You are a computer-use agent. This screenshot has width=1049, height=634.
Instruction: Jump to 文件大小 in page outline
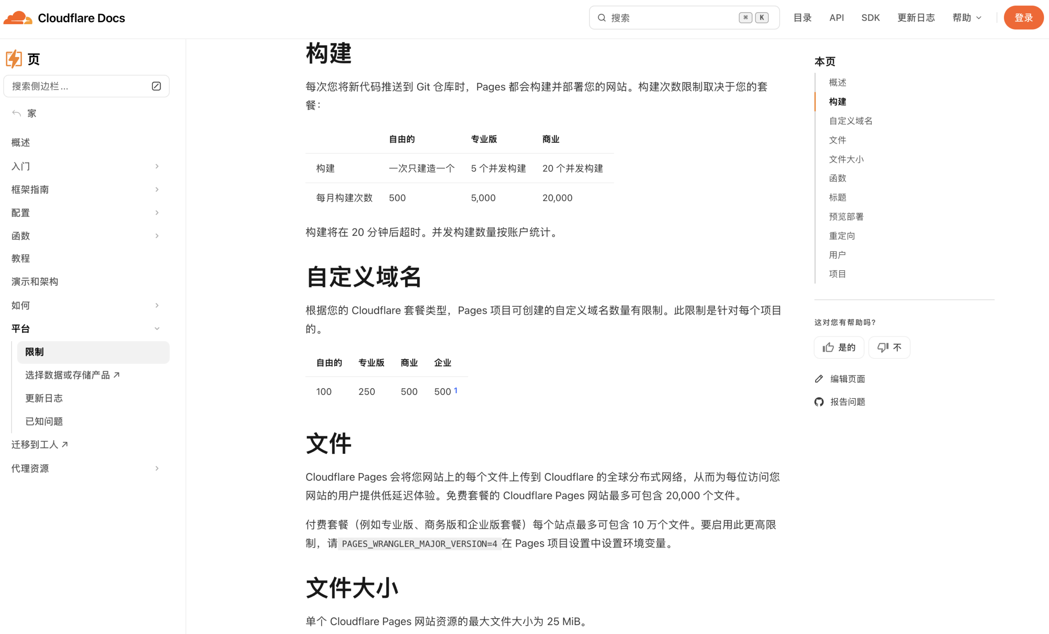[x=846, y=159]
